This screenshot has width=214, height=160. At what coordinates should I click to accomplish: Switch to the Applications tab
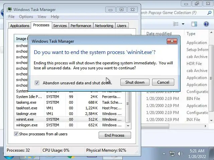pos(20,26)
